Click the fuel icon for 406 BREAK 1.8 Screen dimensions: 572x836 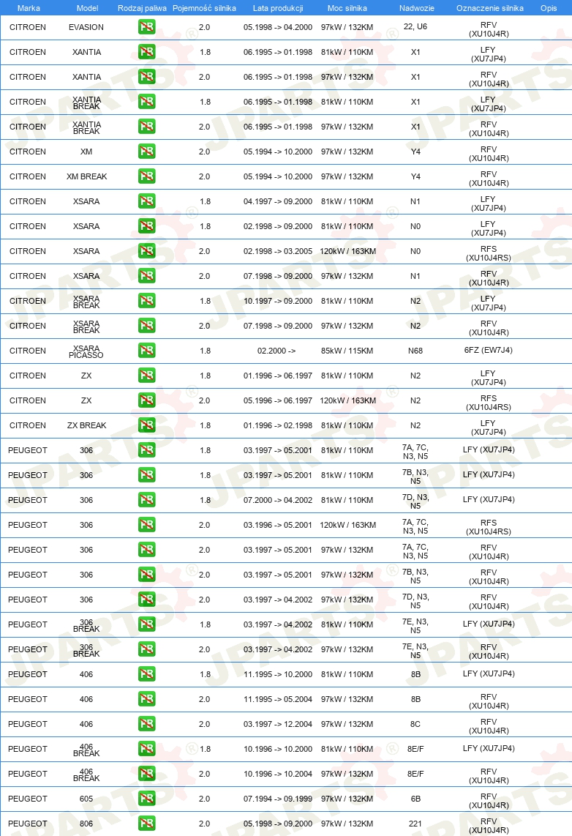coord(146,749)
